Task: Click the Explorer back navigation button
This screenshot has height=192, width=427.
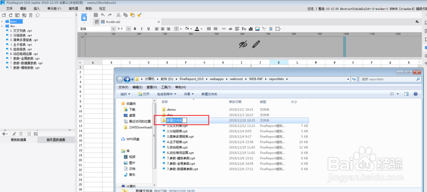Action: point(120,79)
